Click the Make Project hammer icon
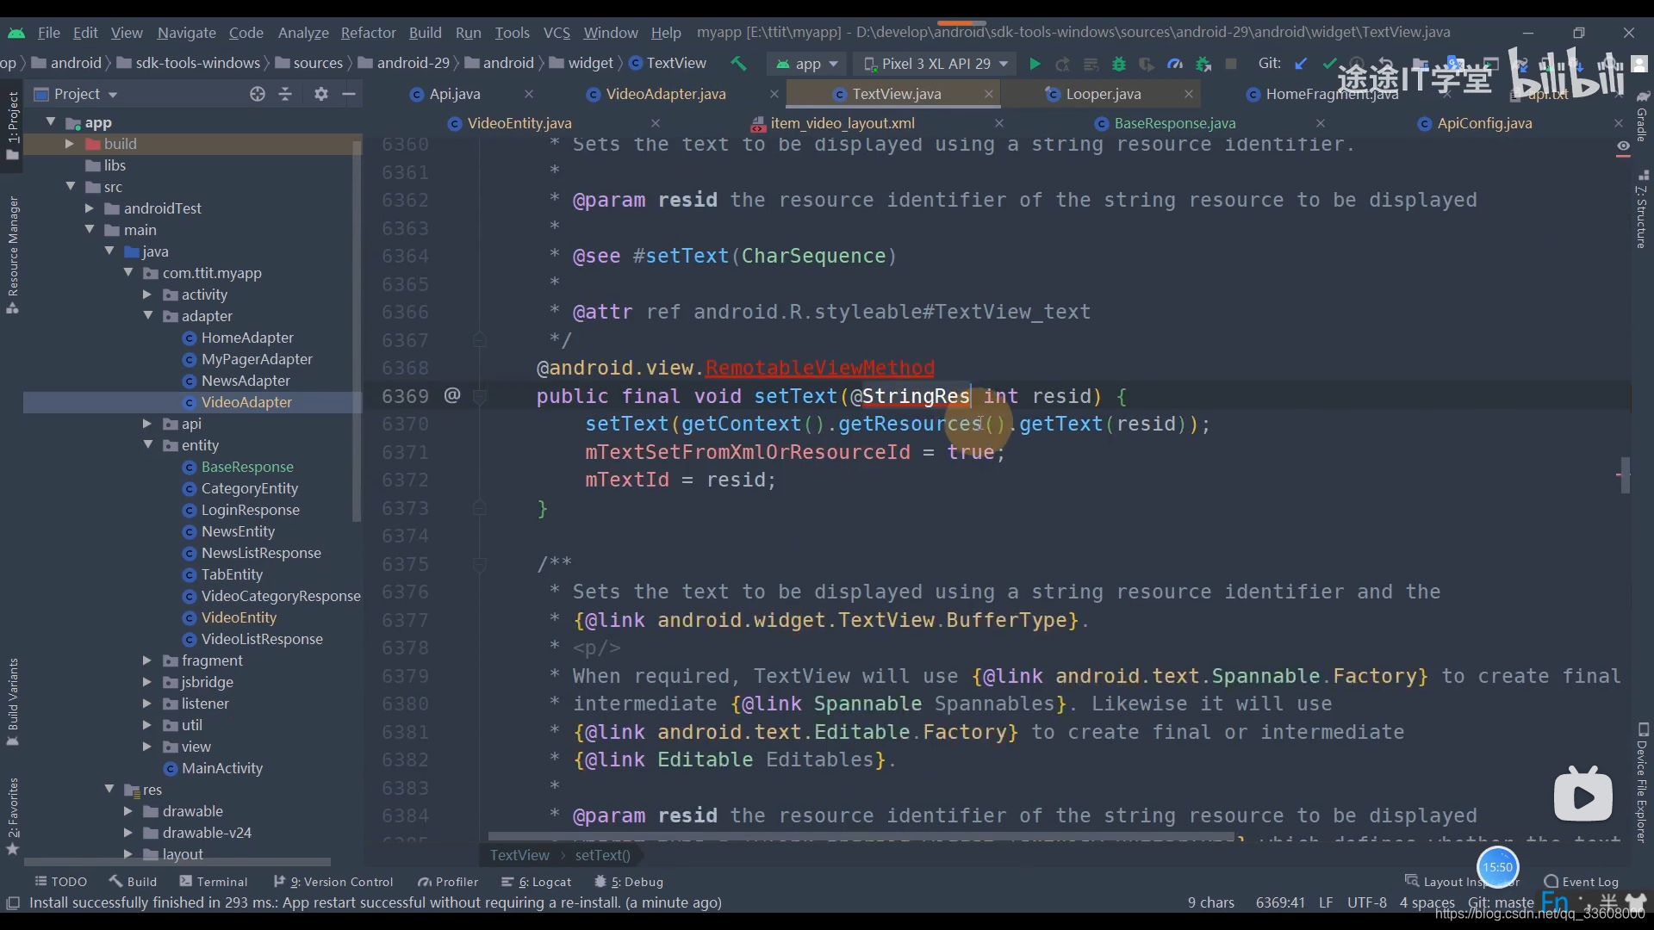Screen dimensions: 1654x930 pos(738,64)
